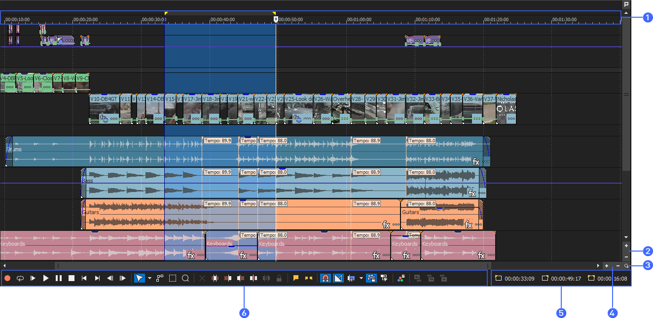Stop playback with the Stop button
The image size is (653, 318).
coord(72,278)
